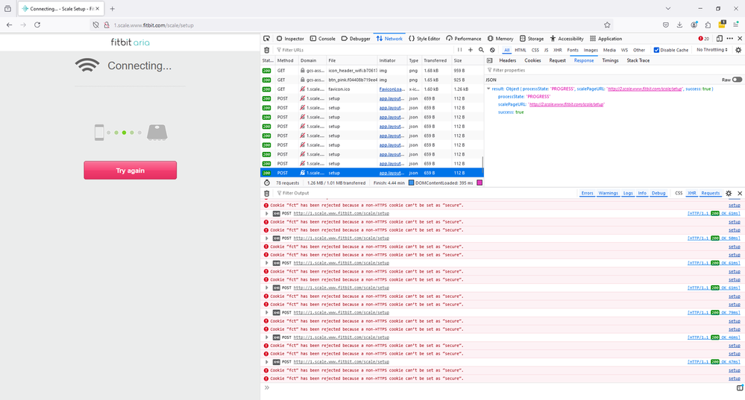Open the Timings tab in request details
This screenshot has width=745, height=400.
coord(609,60)
